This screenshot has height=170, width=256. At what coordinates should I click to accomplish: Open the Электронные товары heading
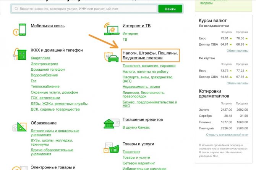(x=53, y=167)
